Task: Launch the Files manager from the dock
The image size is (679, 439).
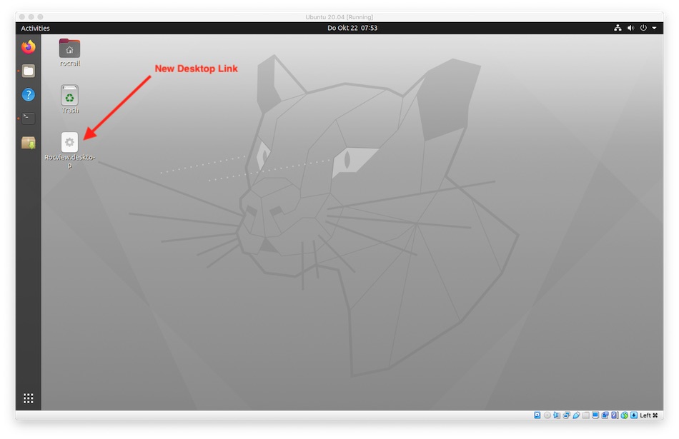Action: coord(28,71)
